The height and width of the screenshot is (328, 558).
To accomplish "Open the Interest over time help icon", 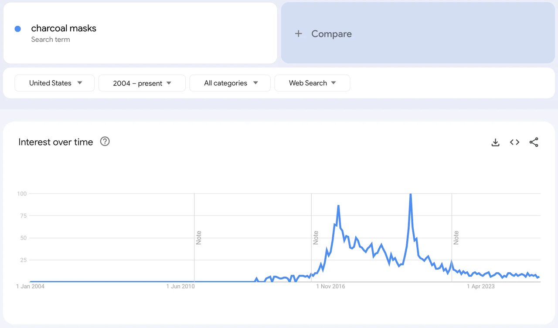I will coord(105,142).
